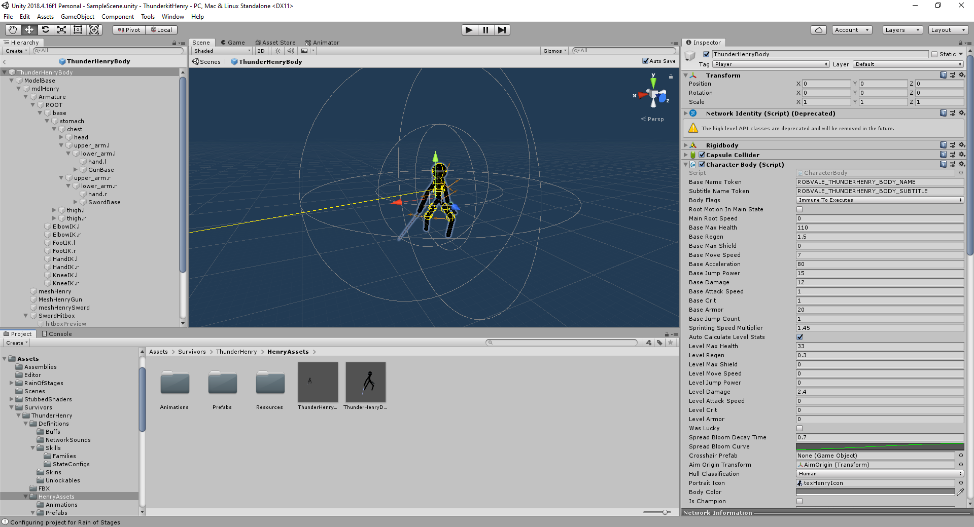Select the Scale tool
Viewport: 974px width, 527px height.
[62, 30]
